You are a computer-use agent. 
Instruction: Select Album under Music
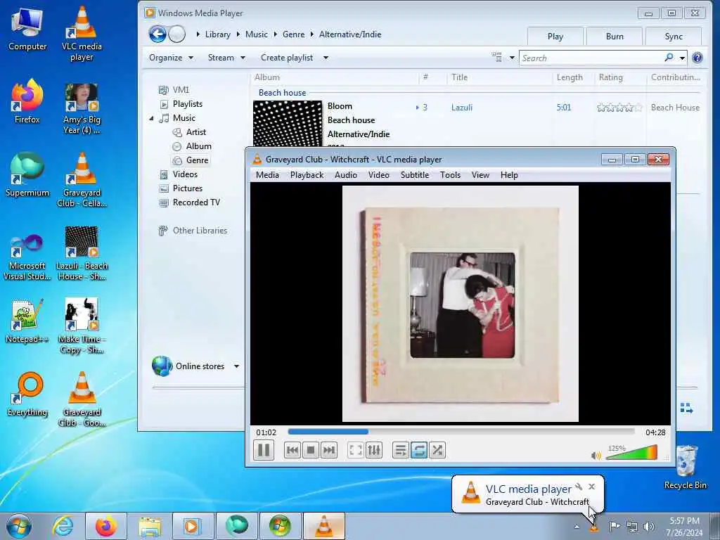tap(198, 146)
